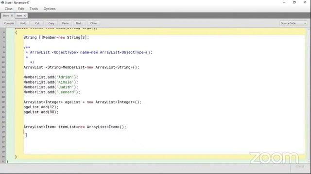
Task: Open the Source Code view dropdown
Action: pos(294,23)
